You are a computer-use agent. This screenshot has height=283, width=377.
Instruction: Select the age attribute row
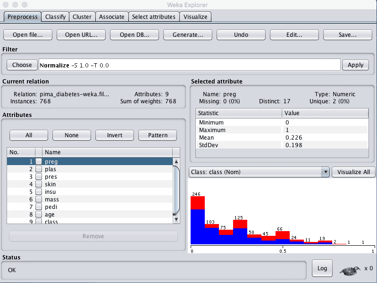(x=90, y=215)
